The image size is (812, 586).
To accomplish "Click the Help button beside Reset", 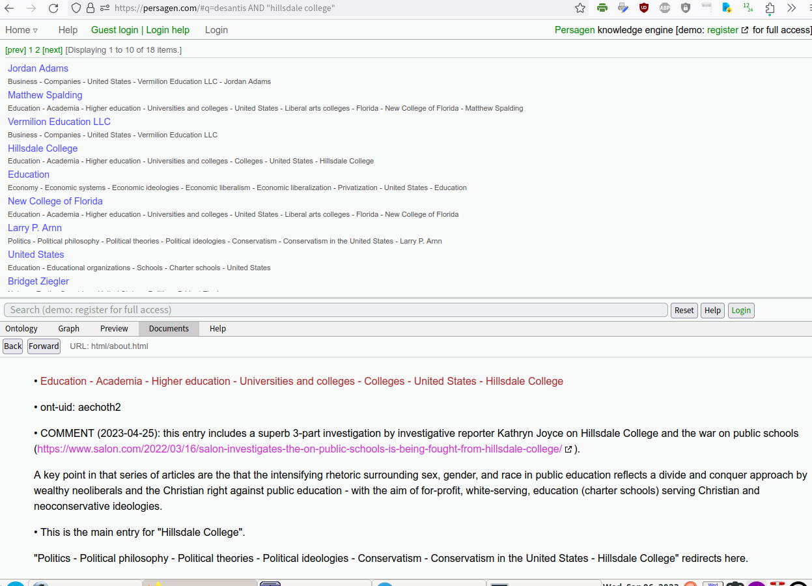I will click(712, 311).
